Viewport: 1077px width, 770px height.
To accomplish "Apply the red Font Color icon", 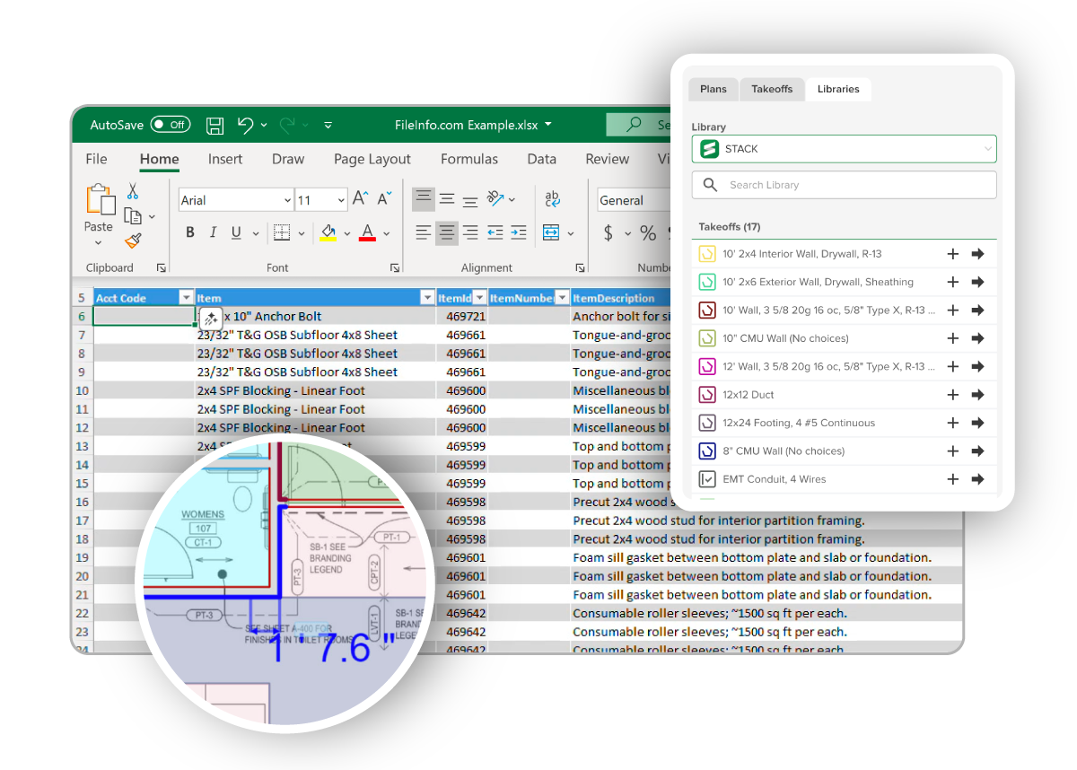I will 367,232.
